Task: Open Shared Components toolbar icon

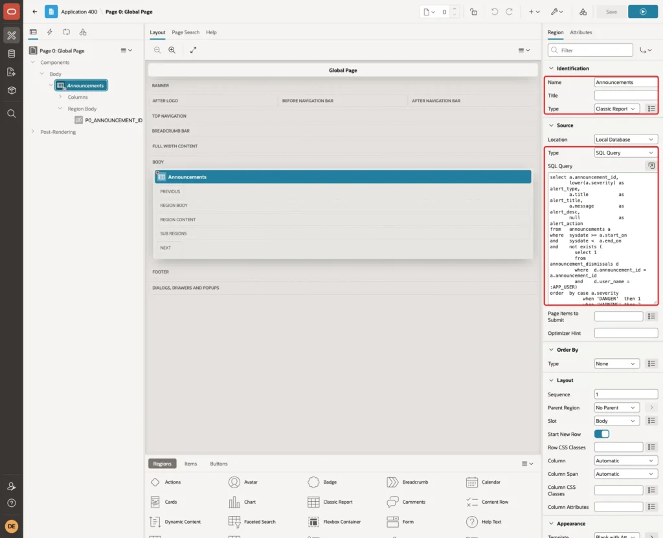Action: click(583, 12)
